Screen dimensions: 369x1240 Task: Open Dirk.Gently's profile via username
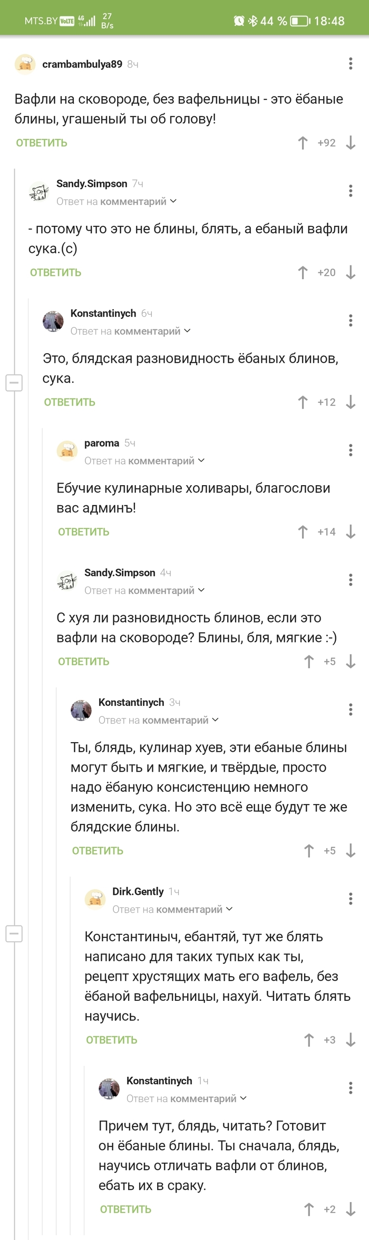[138, 891]
